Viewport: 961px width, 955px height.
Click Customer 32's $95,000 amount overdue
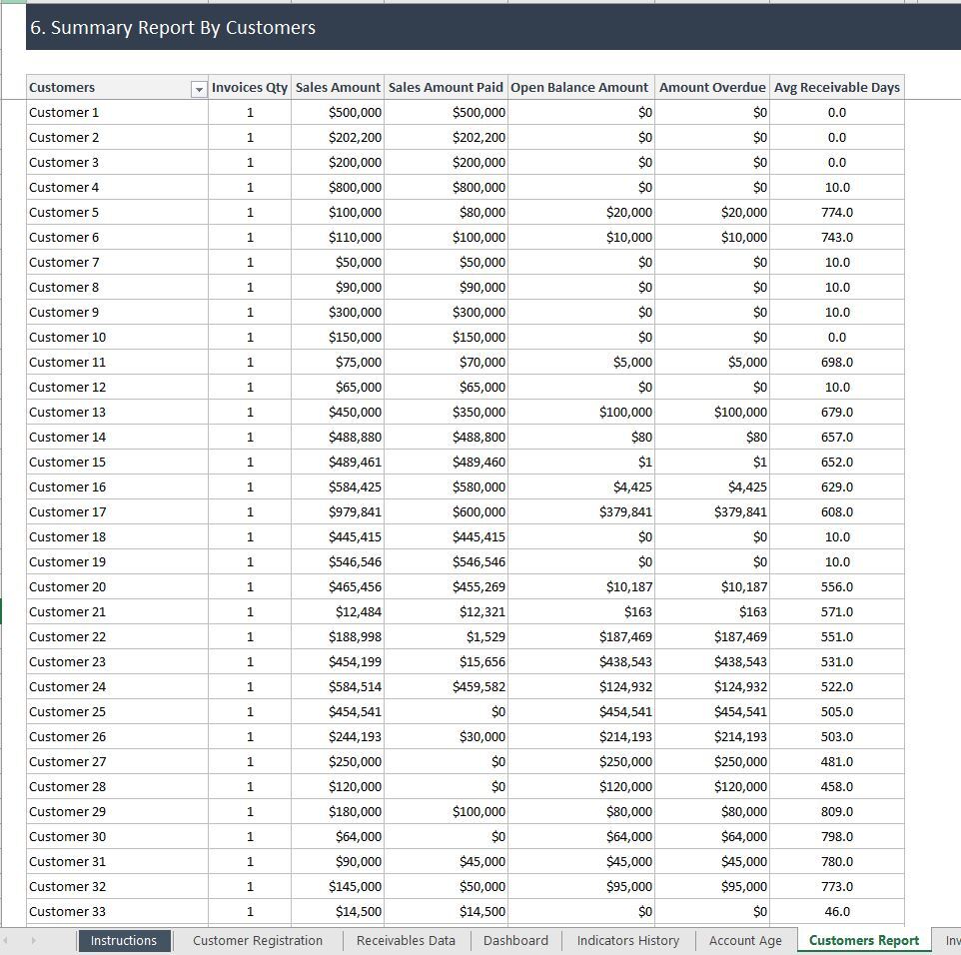click(x=712, y=886)
